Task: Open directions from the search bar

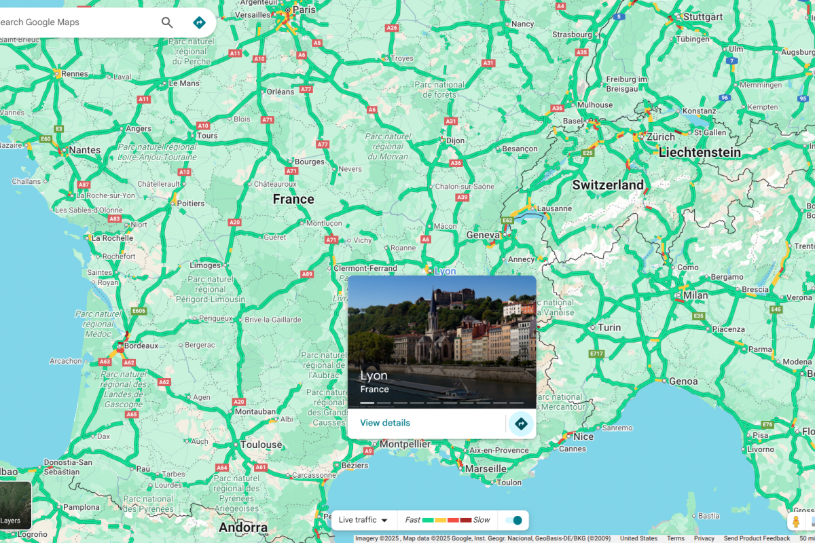Action: coord(199,22)
